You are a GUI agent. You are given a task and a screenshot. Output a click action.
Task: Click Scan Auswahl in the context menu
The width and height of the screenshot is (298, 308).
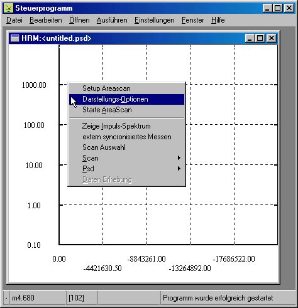point(126,147)
